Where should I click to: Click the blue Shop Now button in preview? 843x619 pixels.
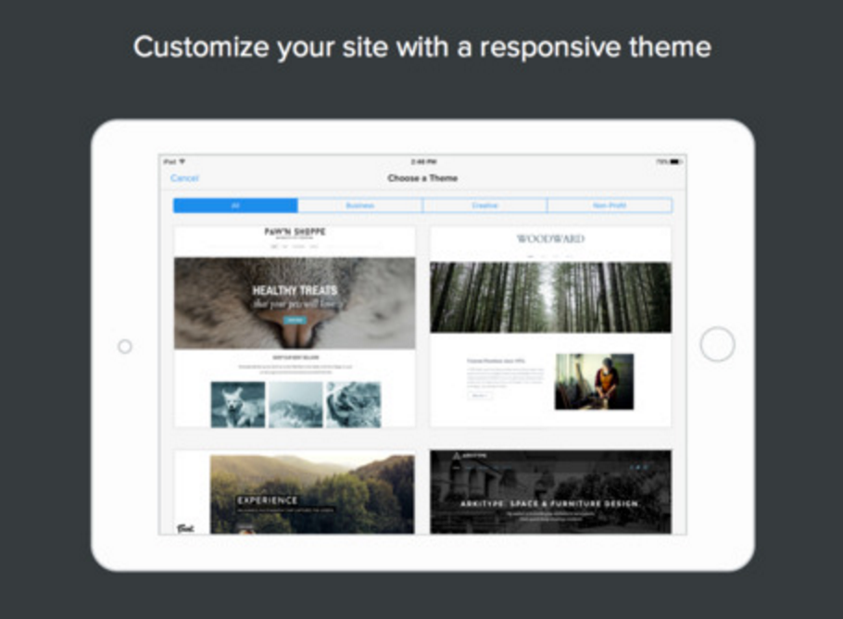click(293, 318)
